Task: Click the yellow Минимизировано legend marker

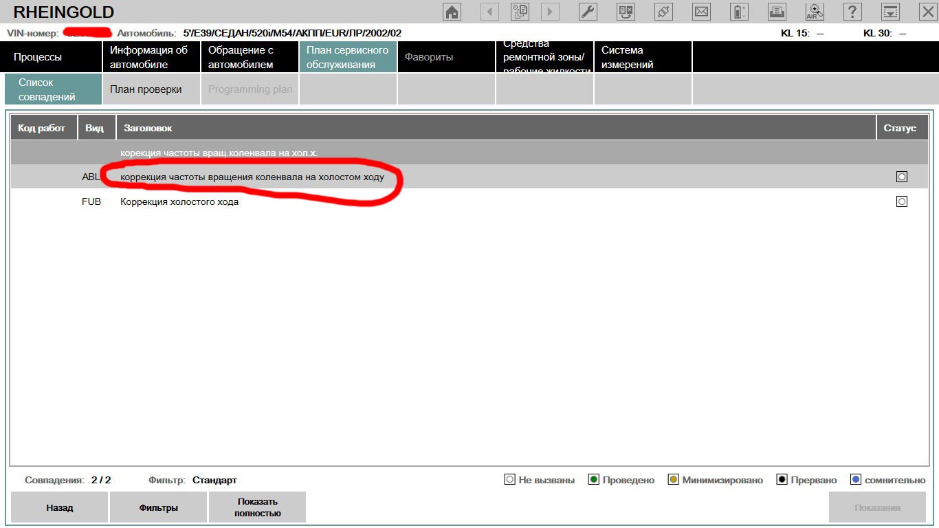Action: click(x=674, y=480)
